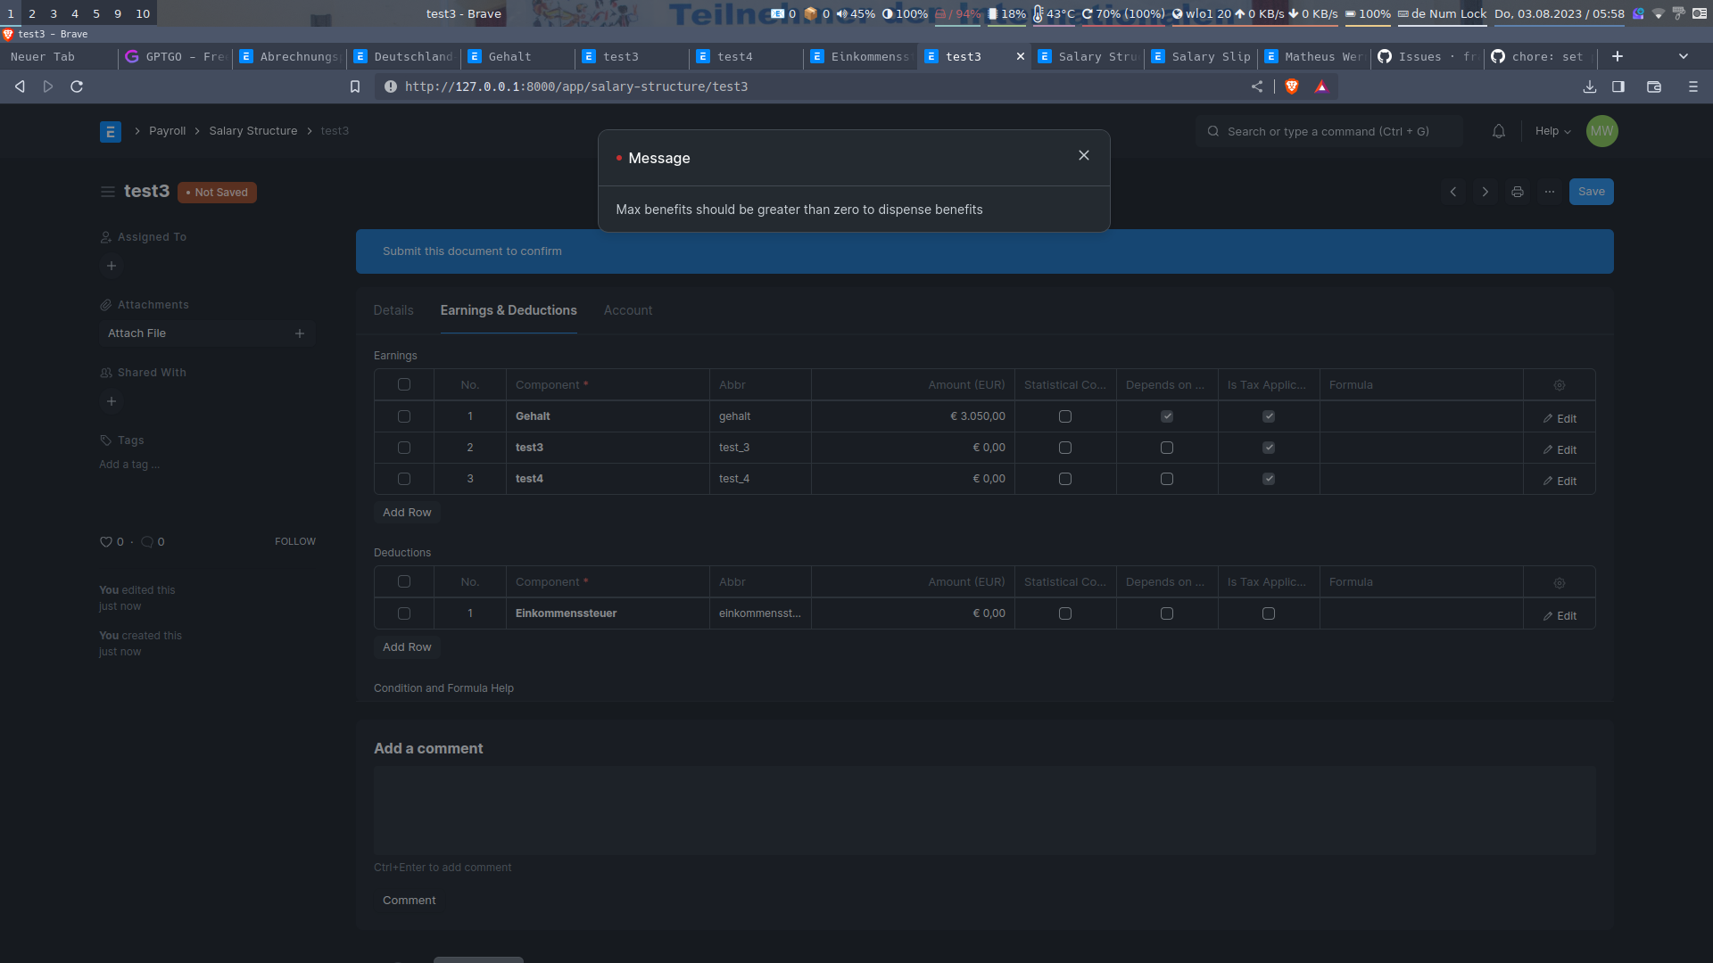Go to next document arrow
1713x963 pixels.
pyautogui.click(x=1485, y=192)
